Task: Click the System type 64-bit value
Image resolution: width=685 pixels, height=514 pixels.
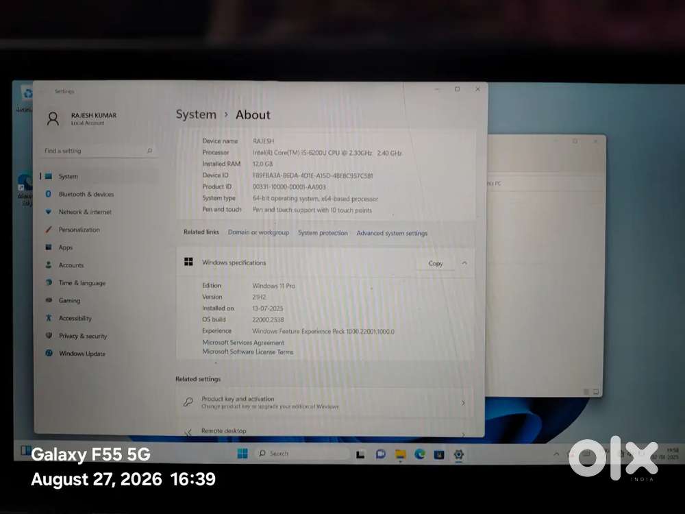Action: [315, 199]
